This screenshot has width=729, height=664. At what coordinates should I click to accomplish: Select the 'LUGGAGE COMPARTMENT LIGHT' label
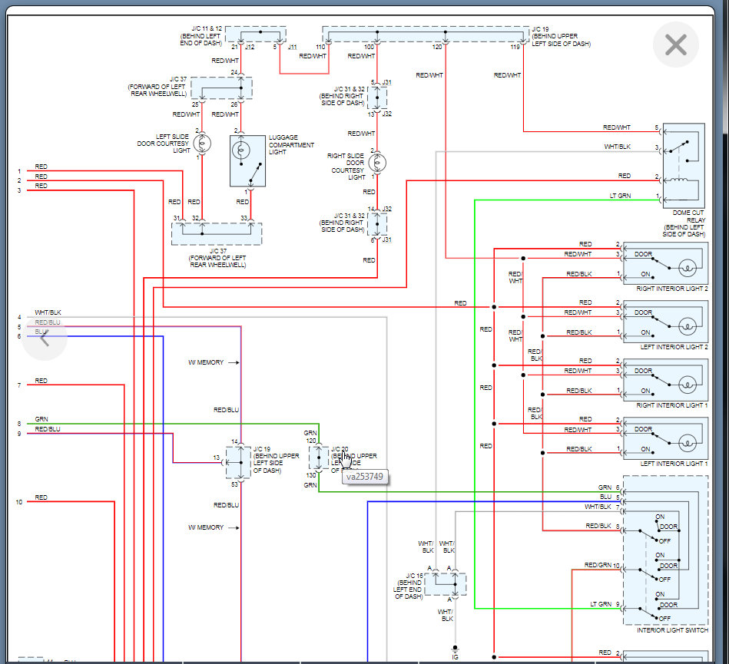pos(291,144)
